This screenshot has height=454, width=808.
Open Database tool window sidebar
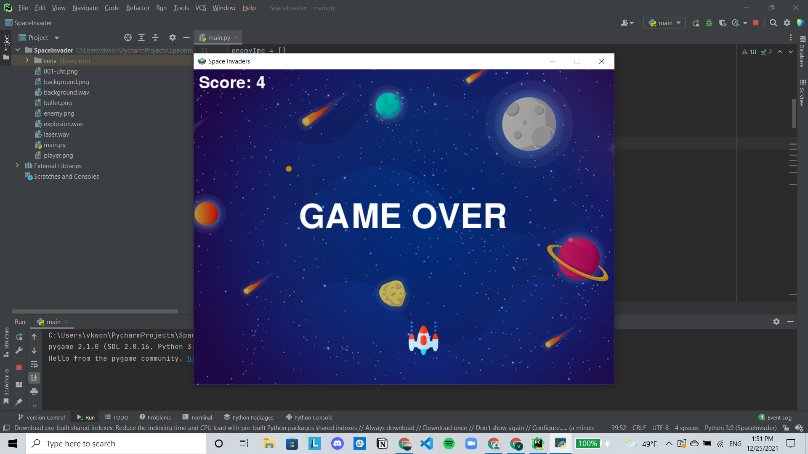tap(802, 52)
